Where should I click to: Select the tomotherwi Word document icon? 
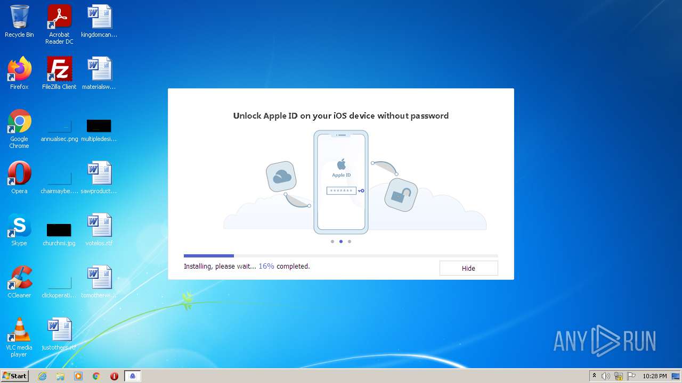click(x=99, y=282)
